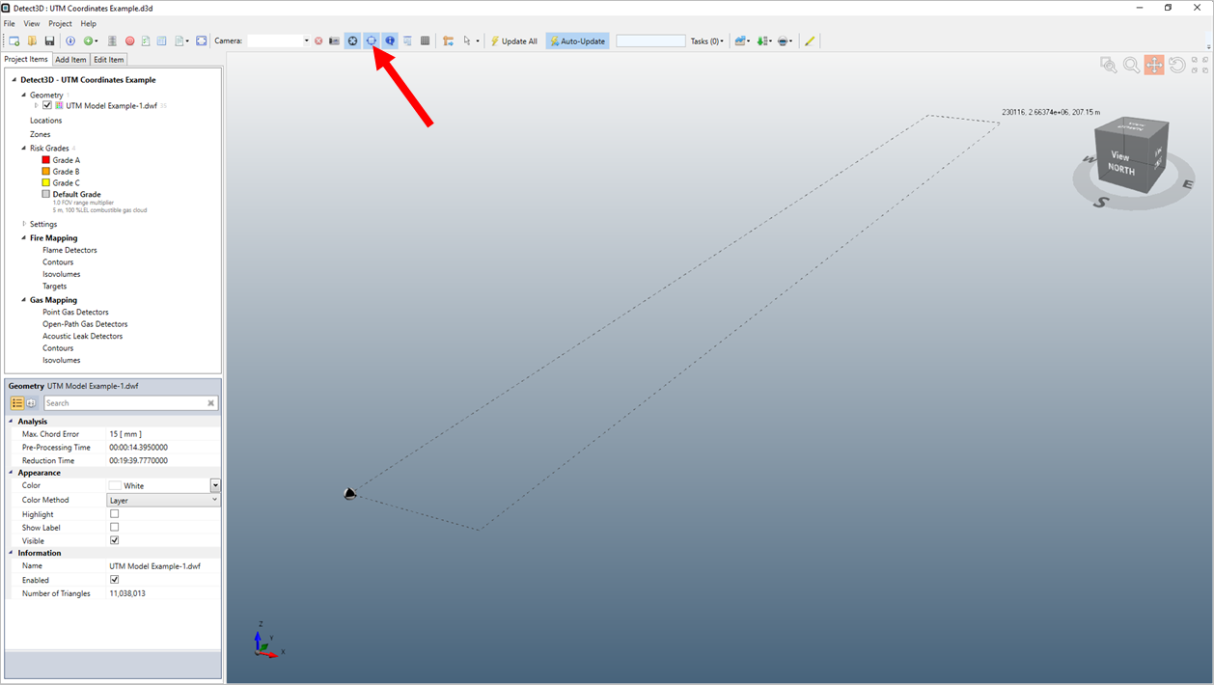The image size is (1214, 685).
Task: Click the UTM coordinates toolbar icon under the red arrow
Action: [x=371, y=41]
